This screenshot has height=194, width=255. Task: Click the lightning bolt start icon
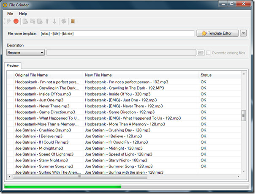pos(9,21)
